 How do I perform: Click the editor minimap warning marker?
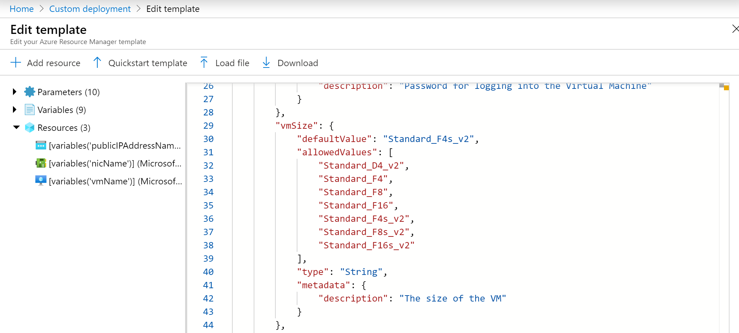pyautogui.click(x=726, y=88)
